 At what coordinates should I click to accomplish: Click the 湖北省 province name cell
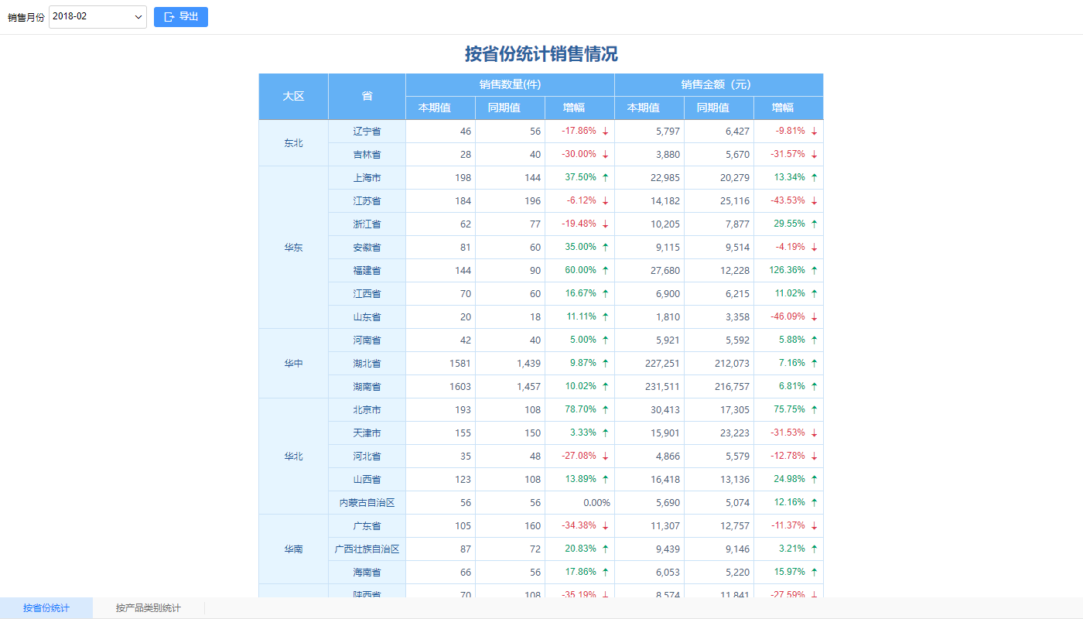pyautogui.click(x=367, y=363)
